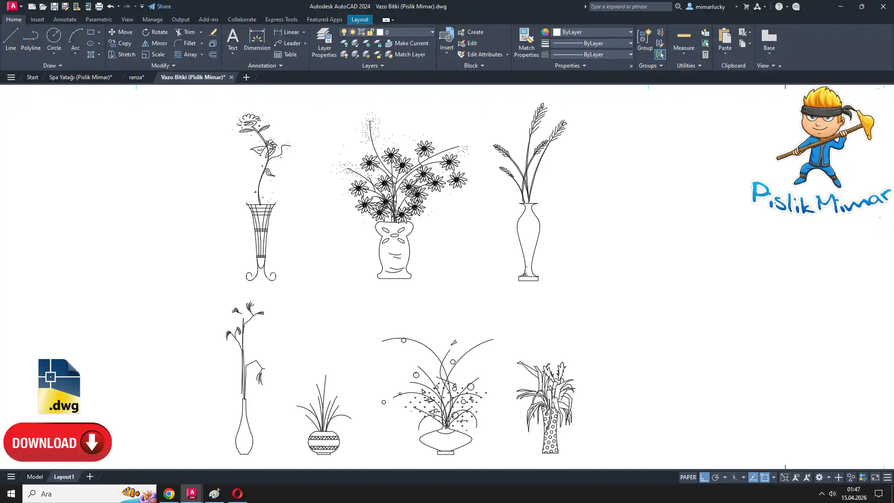Screen dimensions: 894x503
Task: Click the Share button in title bar
Action: click(x=160, y=7)
